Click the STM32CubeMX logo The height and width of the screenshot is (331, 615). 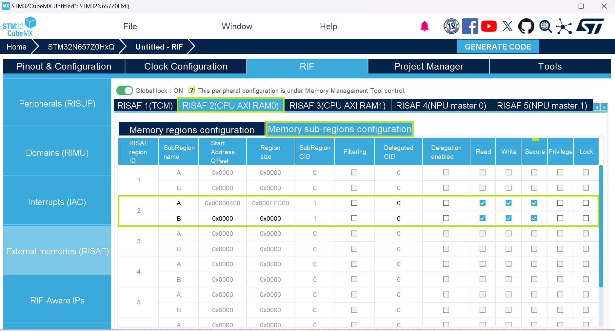(x=19, y=27)
